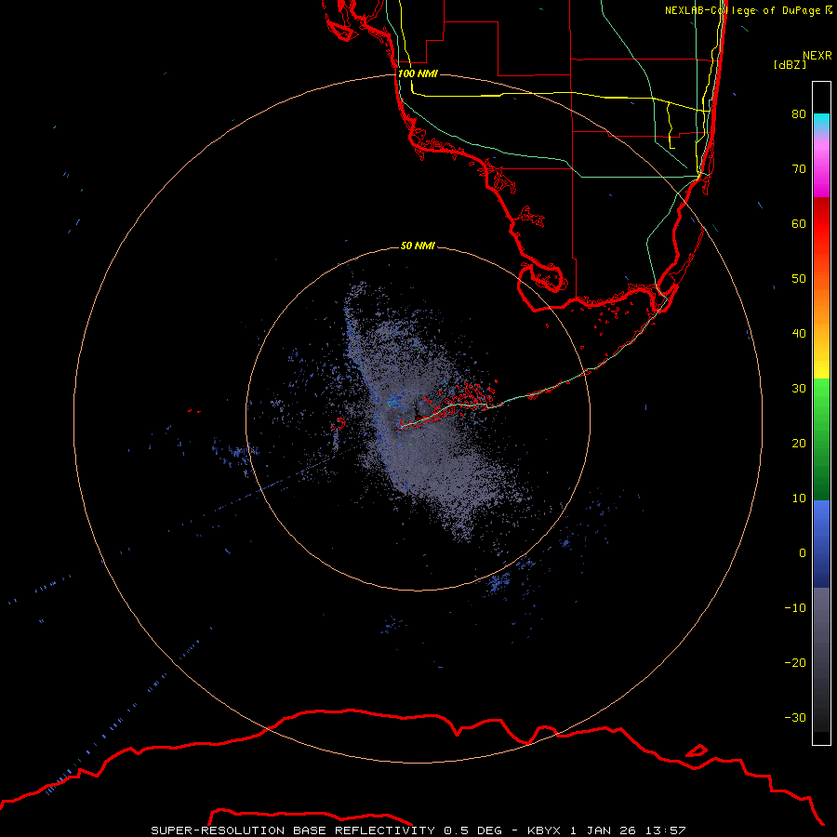Click the -10 value on the dBZ scale

click(x=795, y=608)
